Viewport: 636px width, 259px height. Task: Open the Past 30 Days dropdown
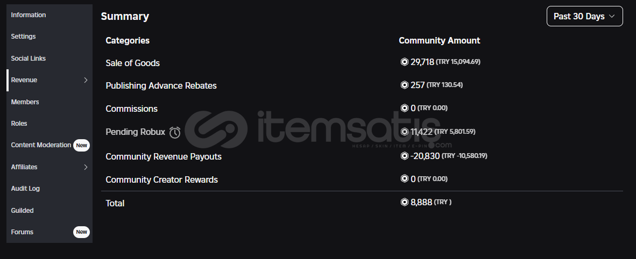(x=584, y=16)
